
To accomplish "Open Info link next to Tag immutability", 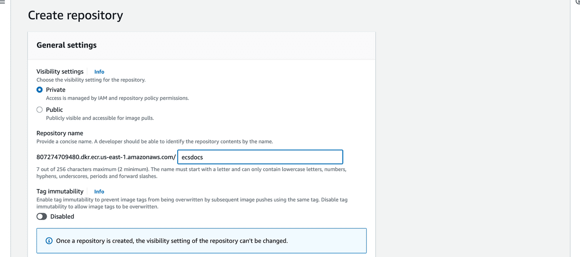I will pyautogui.click(x=99, y=192).
